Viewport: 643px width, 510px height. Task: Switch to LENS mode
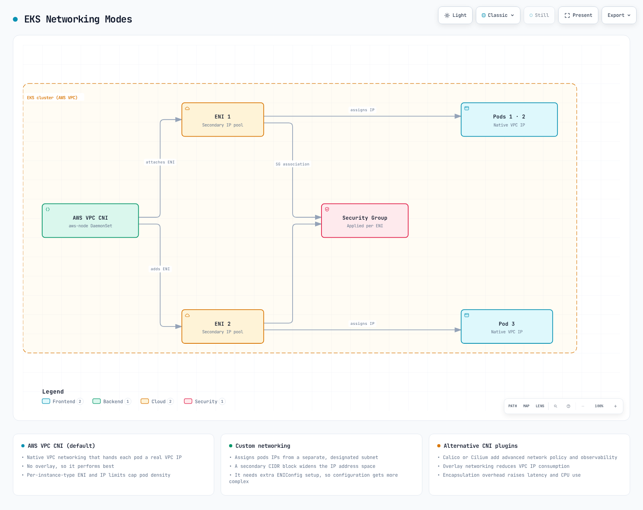point(540,406)
